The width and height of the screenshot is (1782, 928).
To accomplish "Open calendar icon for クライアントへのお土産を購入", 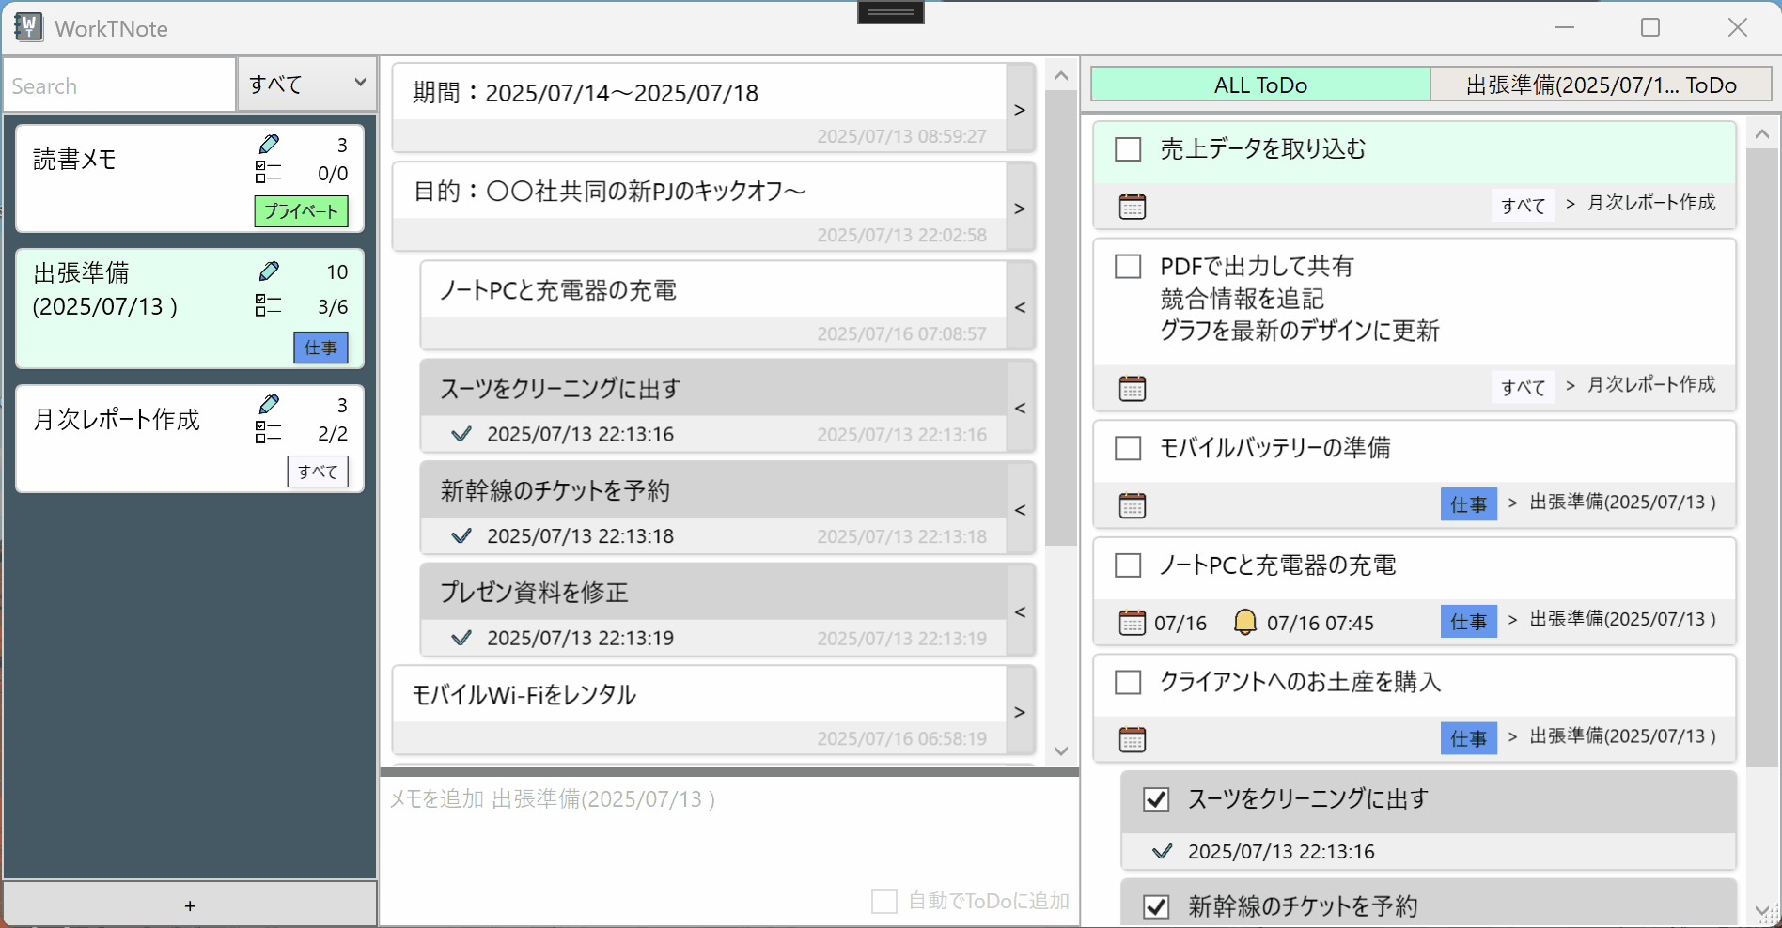I will (1133, 739).
